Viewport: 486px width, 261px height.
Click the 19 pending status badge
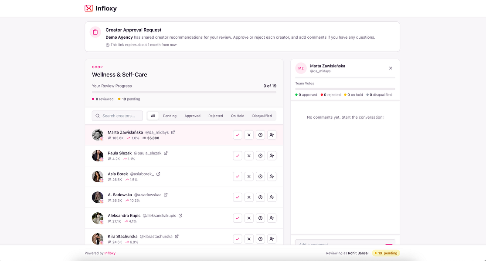pos(386,253)
